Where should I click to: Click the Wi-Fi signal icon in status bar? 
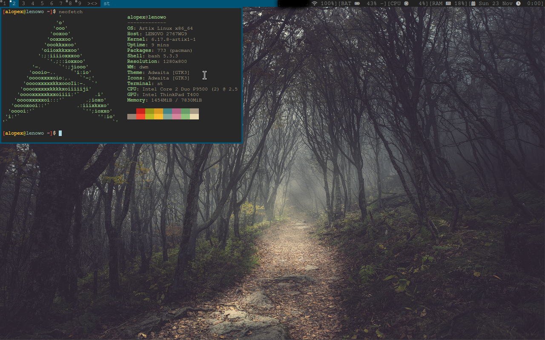pos(315,3)
